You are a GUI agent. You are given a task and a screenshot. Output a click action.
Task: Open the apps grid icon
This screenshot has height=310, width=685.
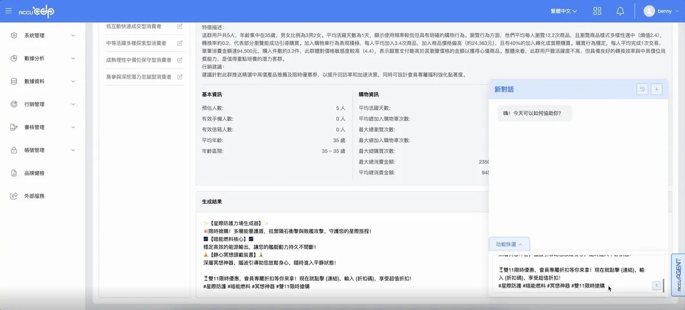[598, 11]
